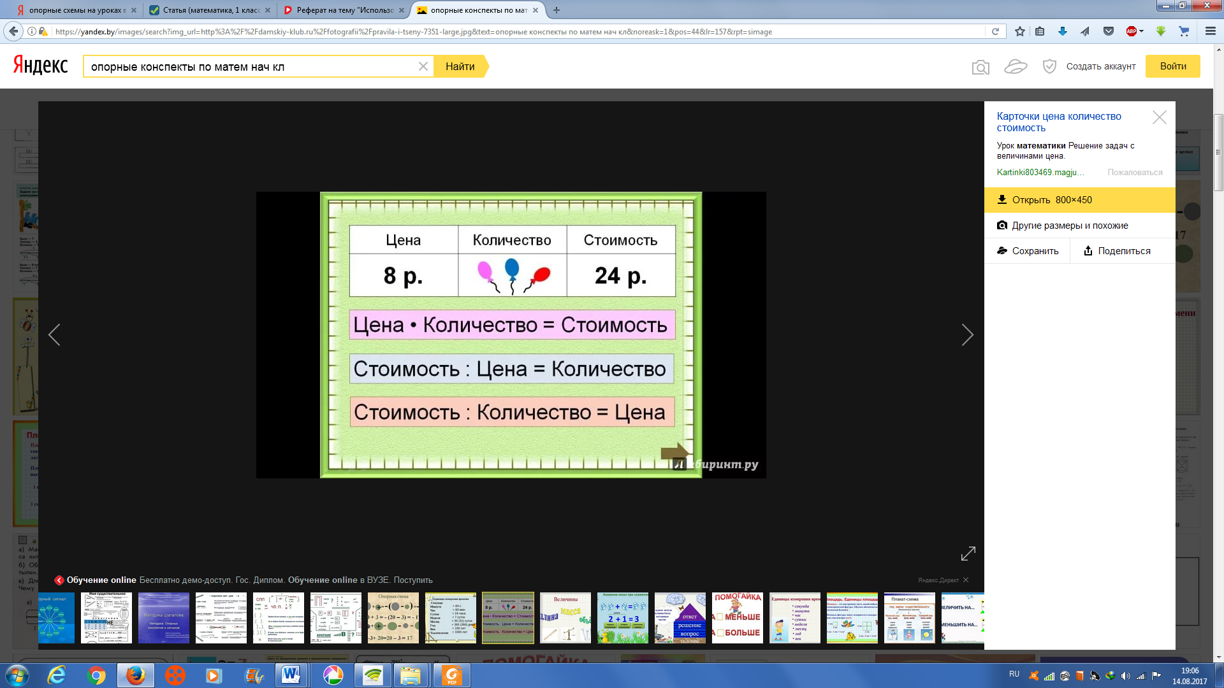Bookmark page with the star icon
This screenshot has width=1224, height=688.
pyautogui.click(x=1020, y=31)
